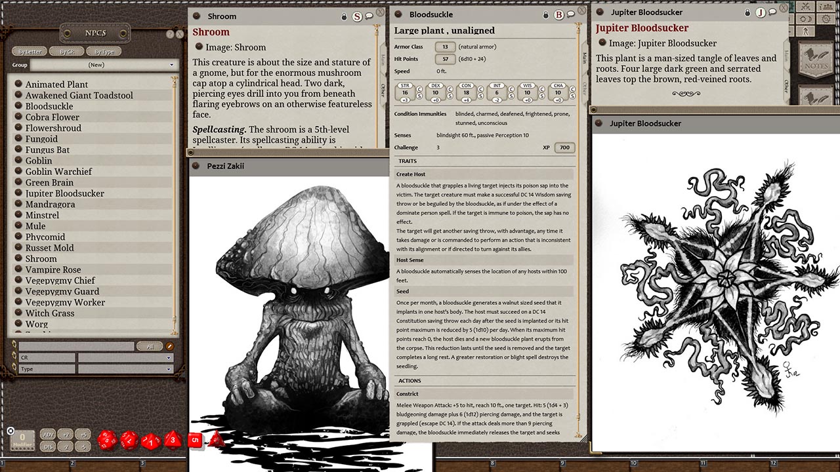Open the Group (New) dropdown

coord(105,64)
